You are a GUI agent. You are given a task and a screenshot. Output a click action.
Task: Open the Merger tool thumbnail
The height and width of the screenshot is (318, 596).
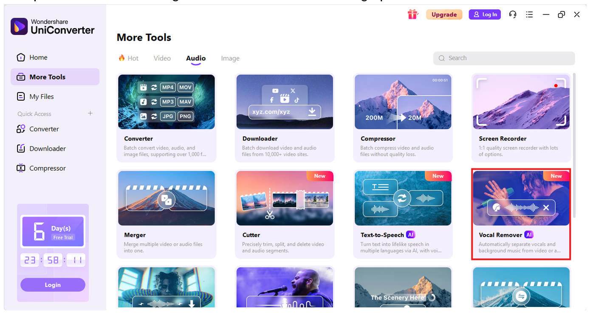(167, 198)
